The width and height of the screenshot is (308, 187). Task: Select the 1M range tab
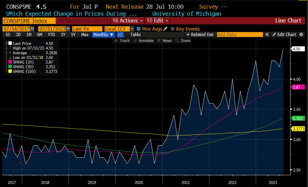[x=29, y=35]
